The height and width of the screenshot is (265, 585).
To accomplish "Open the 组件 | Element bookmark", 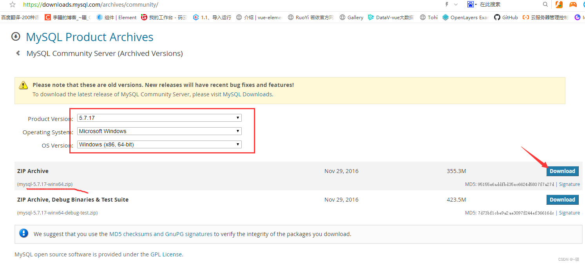I will click(x=117, y=17).
